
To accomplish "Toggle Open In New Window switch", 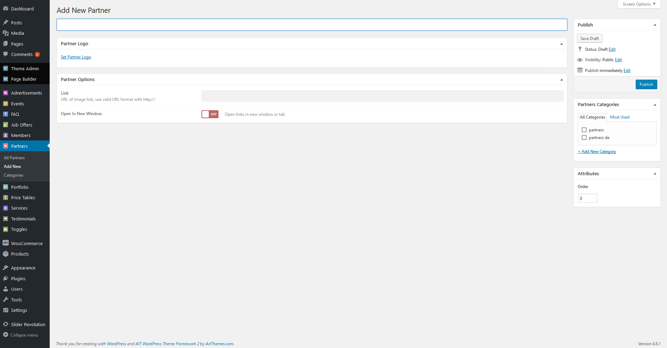I will [x=210, y=114].
